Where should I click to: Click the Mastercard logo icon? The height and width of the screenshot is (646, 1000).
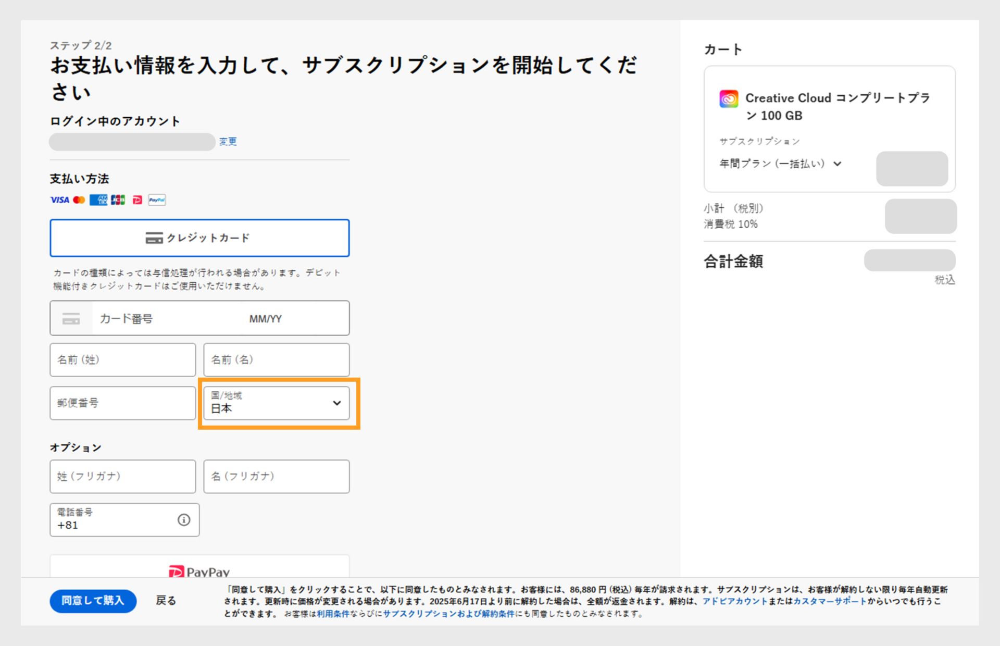pos(79,200)
